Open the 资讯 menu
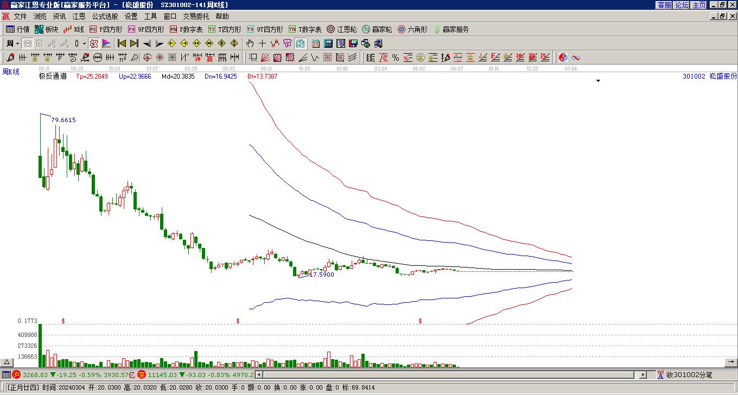This screenshot has width=738, height=395. pyautogui.click(x=59, y=16)
